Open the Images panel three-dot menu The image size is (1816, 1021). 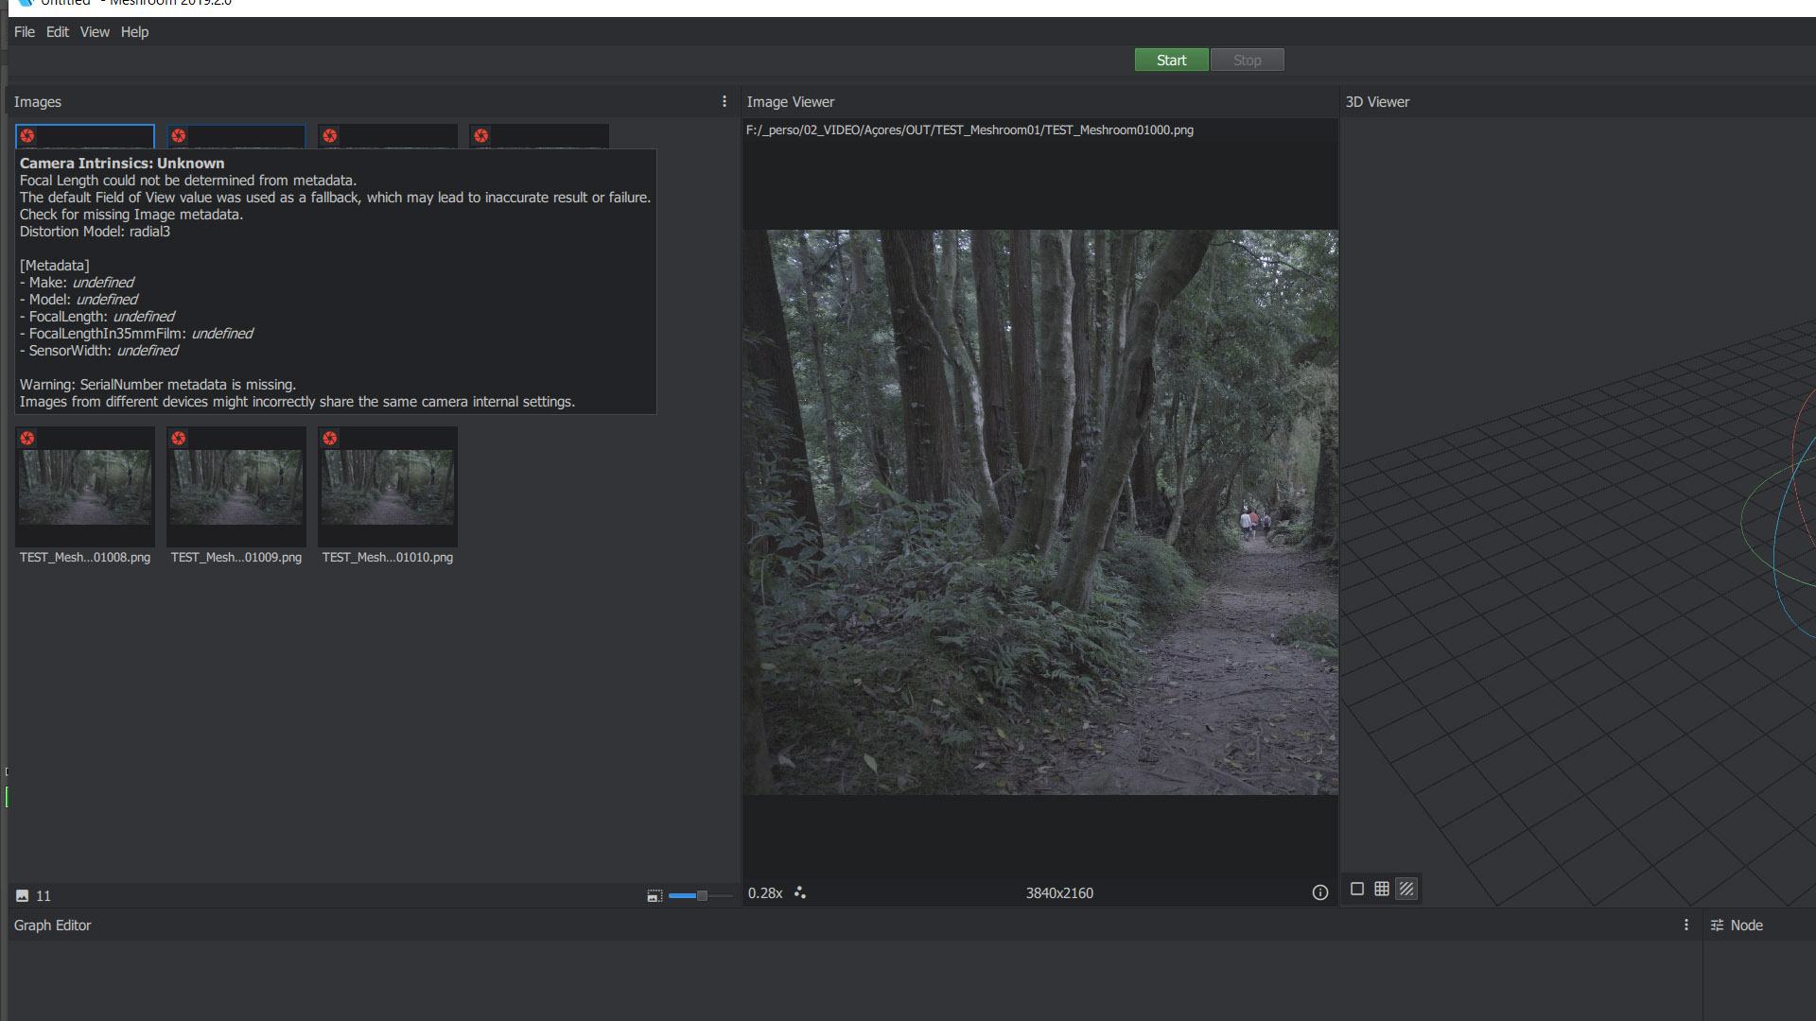[x=725, y=101]
